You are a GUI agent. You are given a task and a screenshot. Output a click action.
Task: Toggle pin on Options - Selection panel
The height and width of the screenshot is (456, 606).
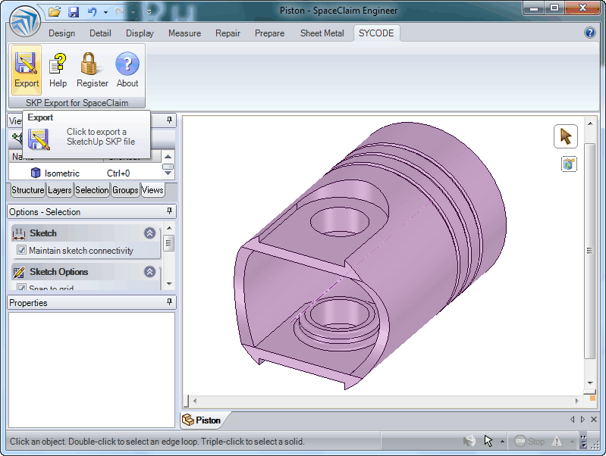click(169, 211)
